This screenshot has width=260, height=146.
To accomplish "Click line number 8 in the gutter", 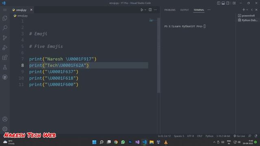I will (22, 65).
